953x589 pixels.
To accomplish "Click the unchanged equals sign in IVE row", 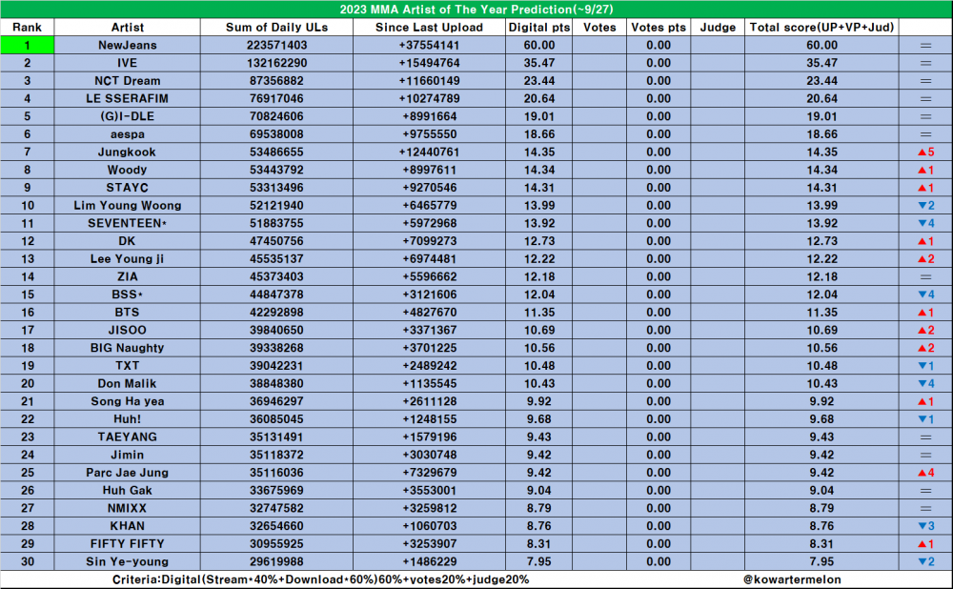I will click(925, 63).
